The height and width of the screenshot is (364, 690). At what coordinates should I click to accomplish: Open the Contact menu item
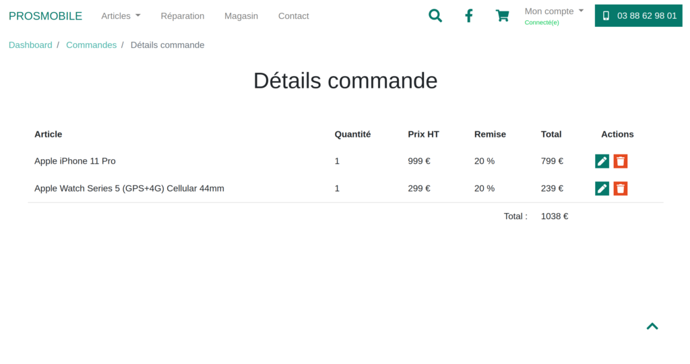coord(294,16)
